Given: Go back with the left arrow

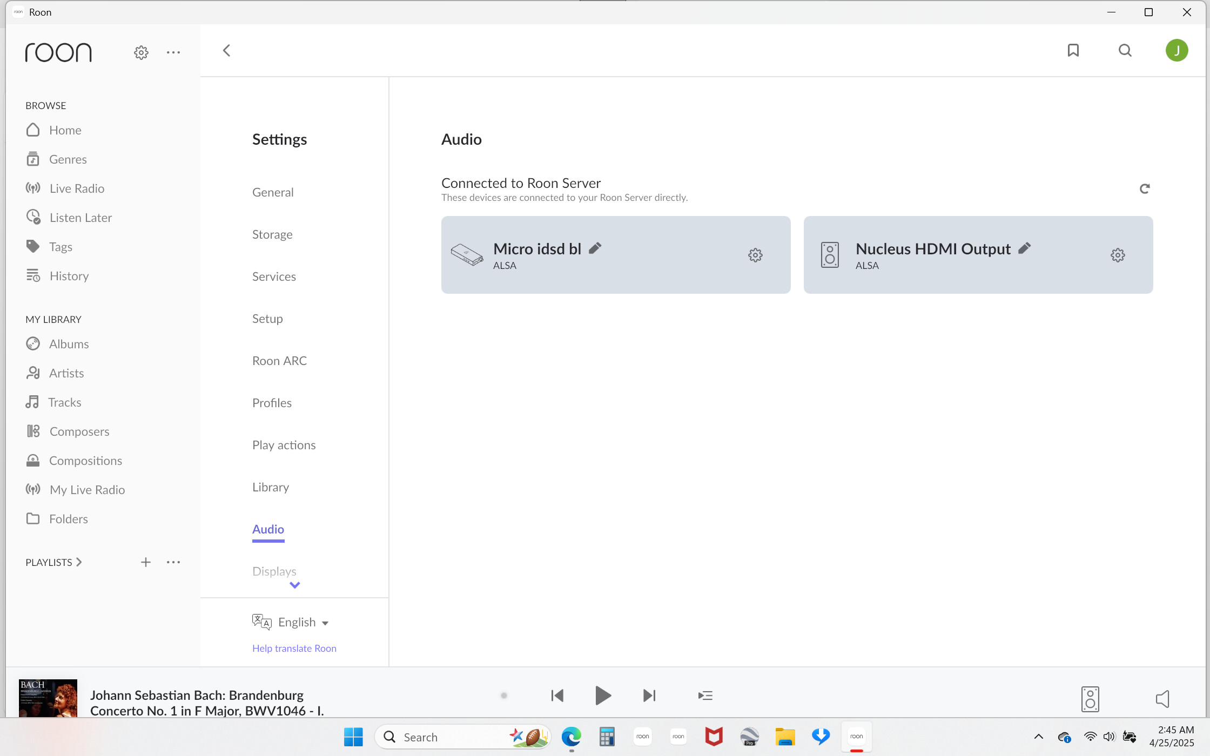Looking at the screenshot, I should [227, 51].
